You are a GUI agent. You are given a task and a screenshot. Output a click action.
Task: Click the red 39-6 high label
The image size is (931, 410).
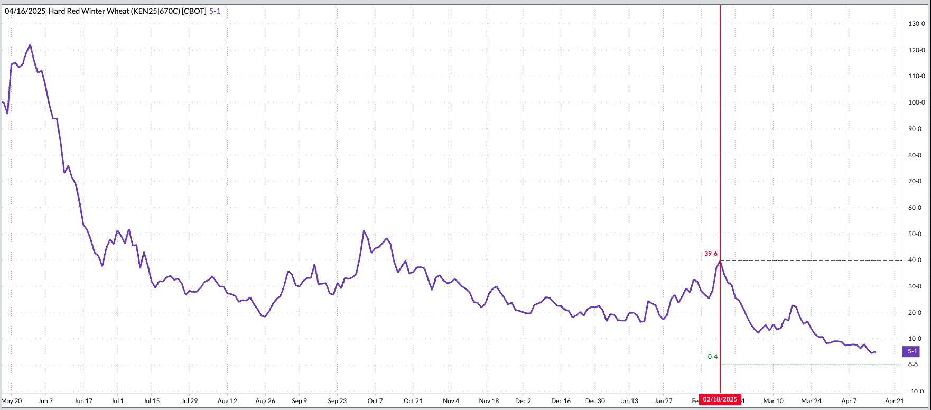[711, 254]
